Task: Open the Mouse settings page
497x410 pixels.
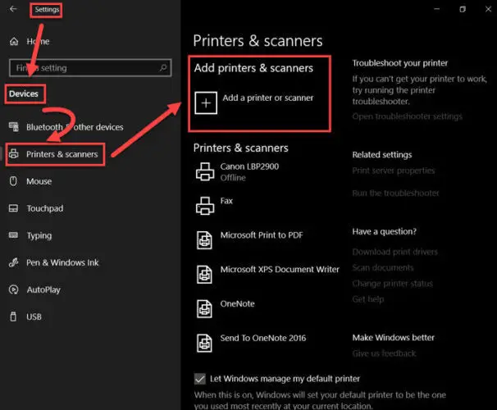Action: [39, 181]
